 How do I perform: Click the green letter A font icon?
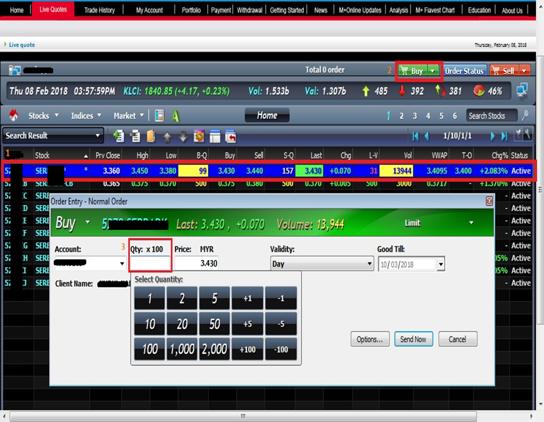[175, 116]
